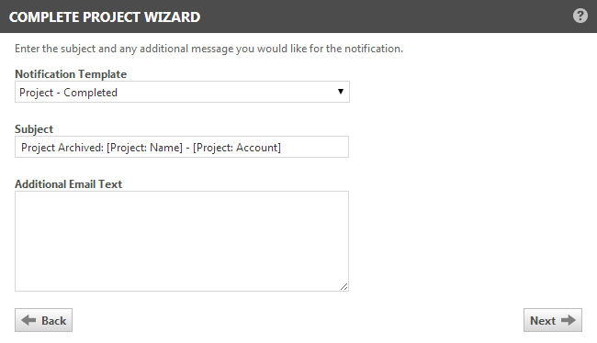Click the textarea resize grip corner
This screenshot has width=597, height=343.
[x=344, y=287]
